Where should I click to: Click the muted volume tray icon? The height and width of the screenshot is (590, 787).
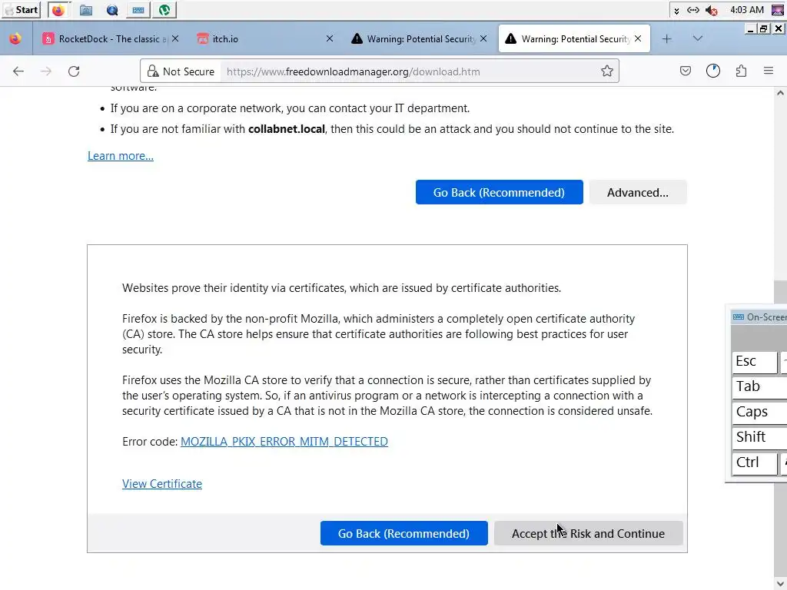[x=711, y=10]
